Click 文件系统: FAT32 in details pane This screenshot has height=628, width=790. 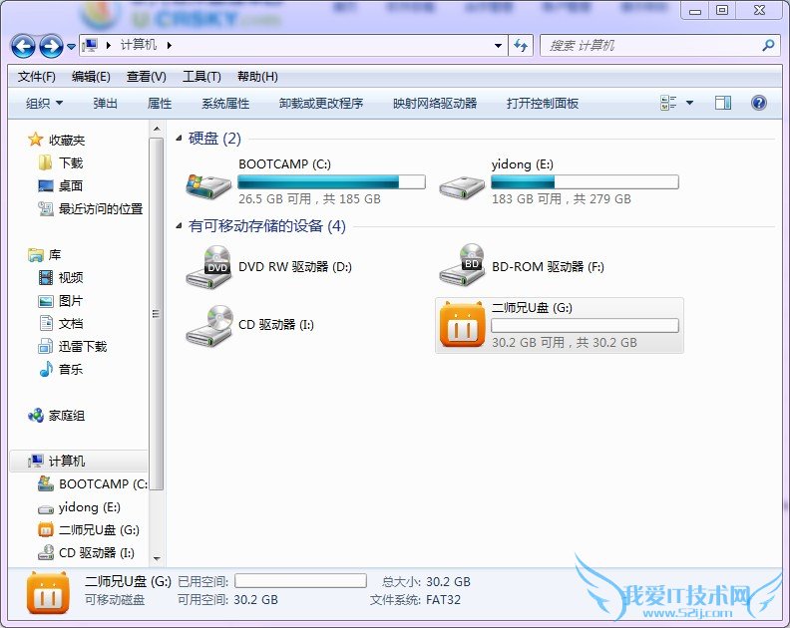click(x=415, y=600)
